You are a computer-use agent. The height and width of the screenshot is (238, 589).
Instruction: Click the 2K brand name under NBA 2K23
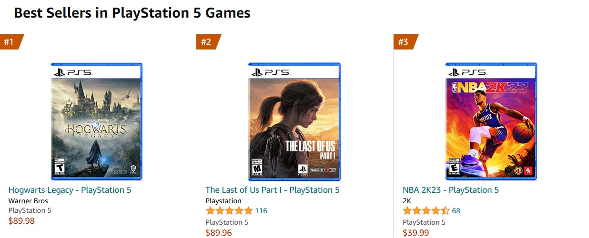point(407,201)
